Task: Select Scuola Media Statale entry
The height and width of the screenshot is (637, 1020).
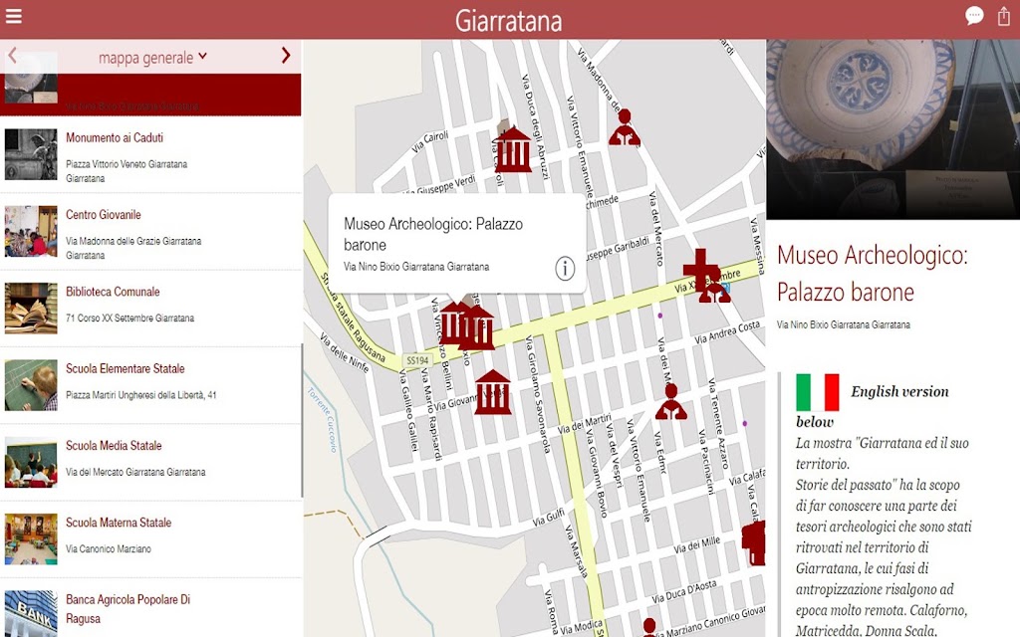Action: pyautogui.click(x=150, y=462)
